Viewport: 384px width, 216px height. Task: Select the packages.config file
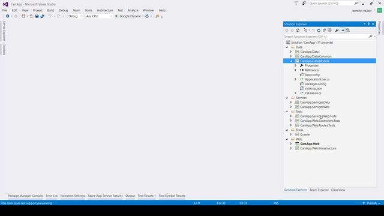pyautogui.click(x=316, y=84)
